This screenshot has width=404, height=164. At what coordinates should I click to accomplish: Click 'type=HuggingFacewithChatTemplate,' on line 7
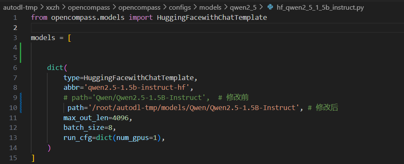pyautogui.click(x=130, y=78)
